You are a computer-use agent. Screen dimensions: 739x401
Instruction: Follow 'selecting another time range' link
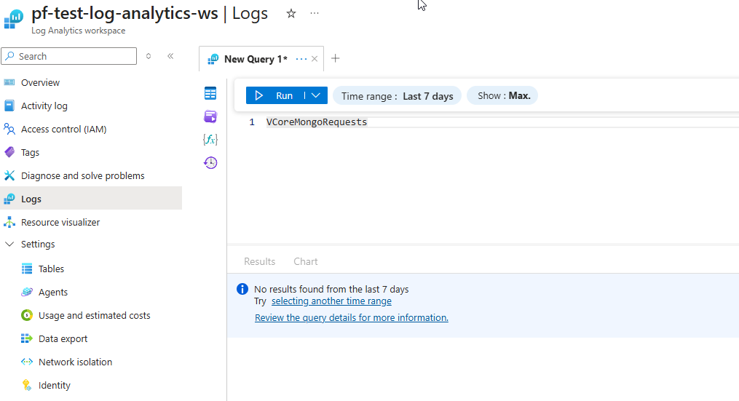331,301
